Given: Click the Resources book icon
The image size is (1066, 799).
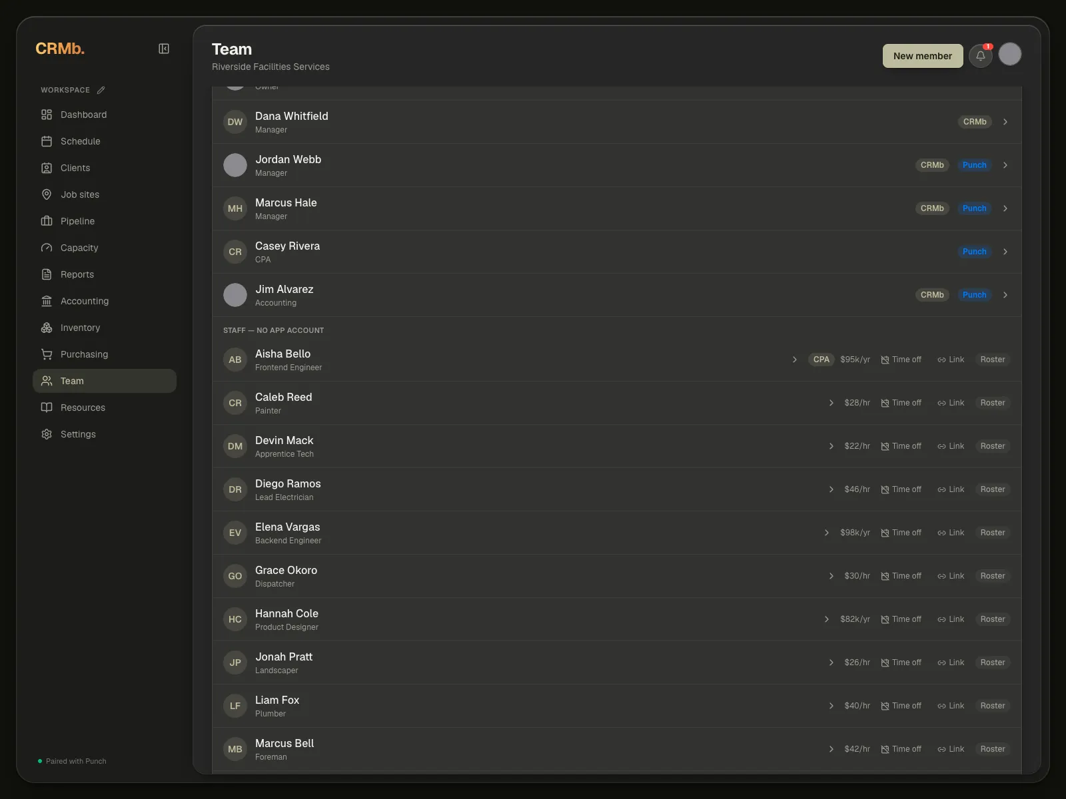Looking at the screenshot, I should (x=47, y=407).
